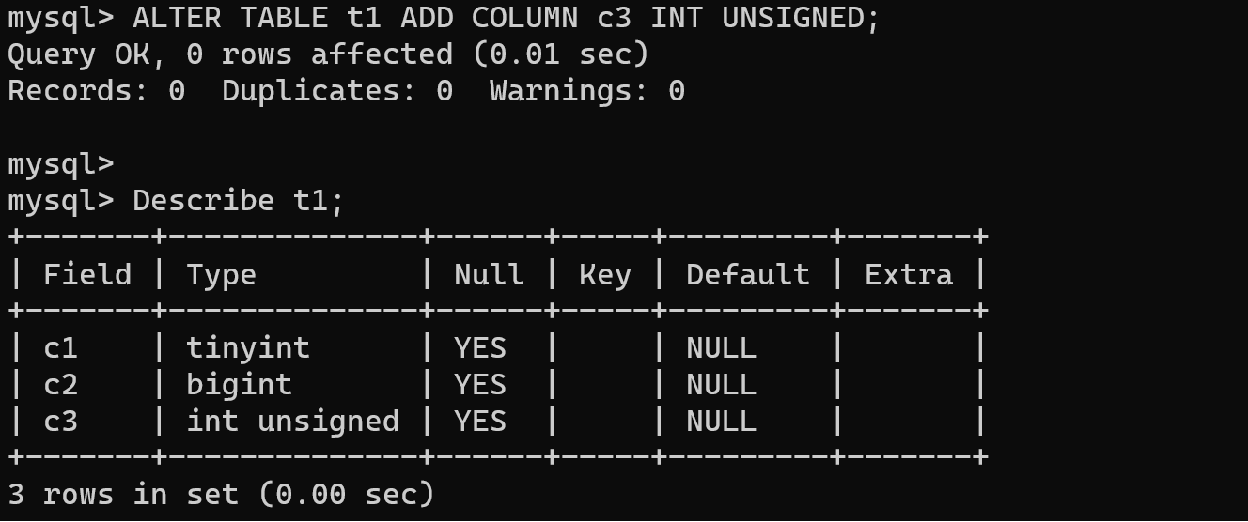This screenshot has width=1248, height=522.
Task: Click the NULL default in c3 row
Action: tap(721, 422)
